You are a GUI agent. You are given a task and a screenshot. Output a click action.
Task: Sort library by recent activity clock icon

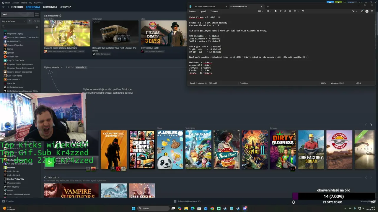35,21
